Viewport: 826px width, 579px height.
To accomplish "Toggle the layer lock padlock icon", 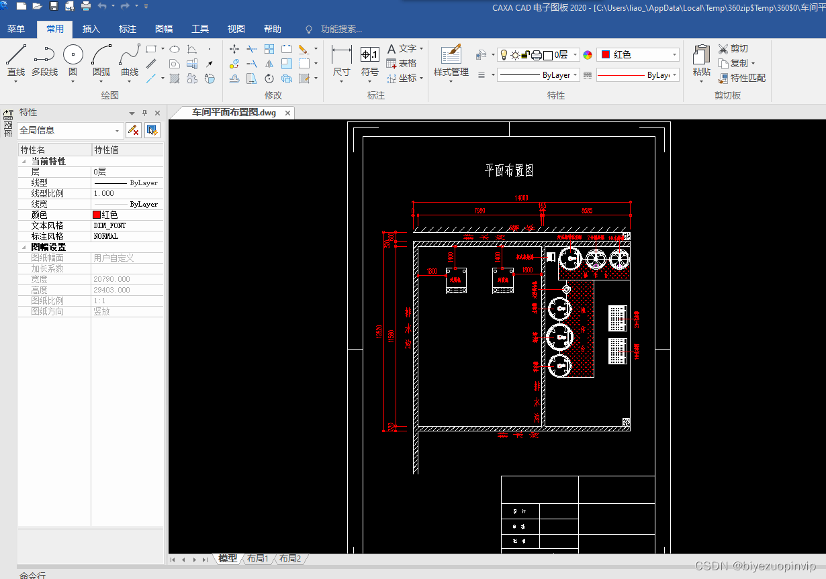I will click(x=525, y=55).
